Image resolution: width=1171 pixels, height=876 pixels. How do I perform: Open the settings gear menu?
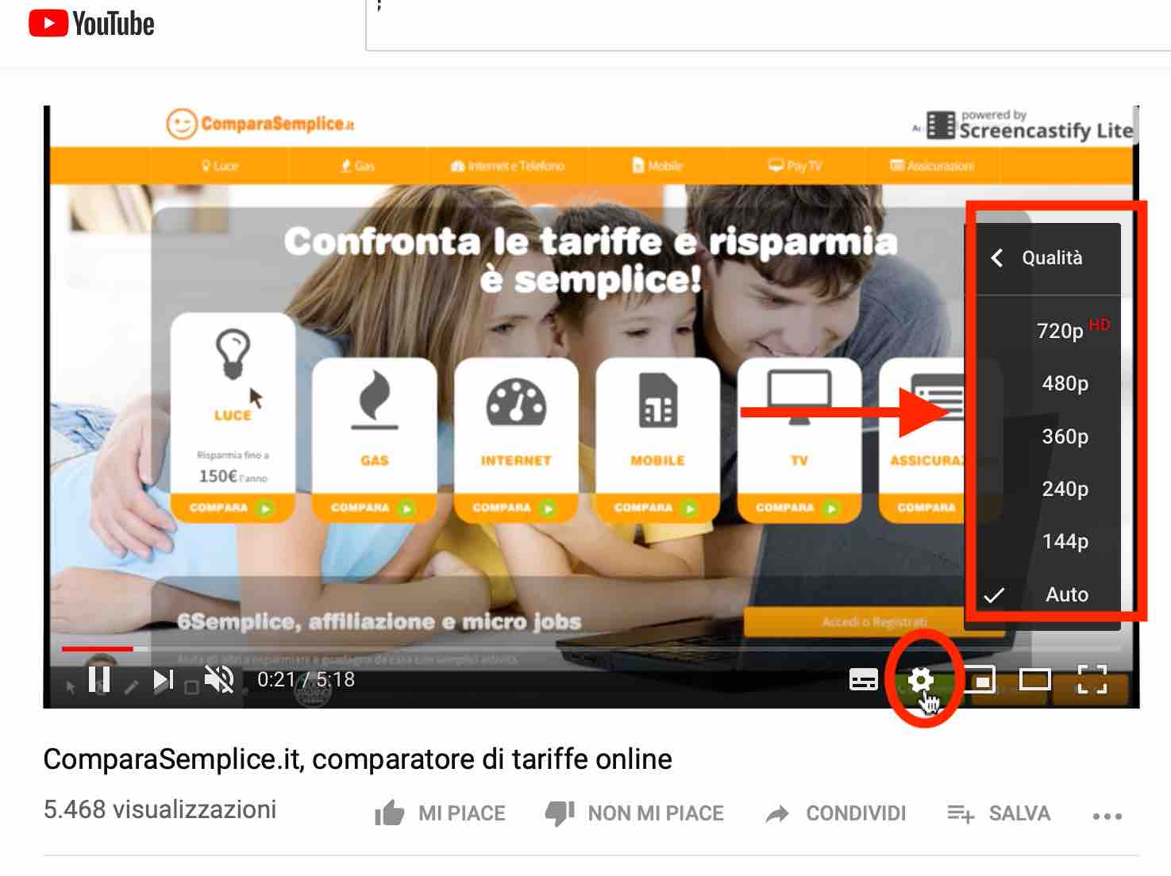coord(920,680)
